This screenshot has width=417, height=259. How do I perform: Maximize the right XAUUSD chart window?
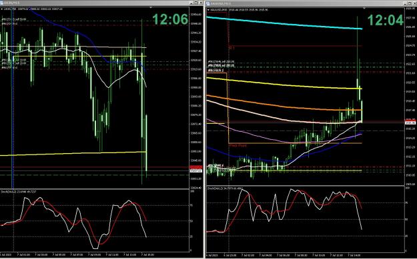[410, 3]
